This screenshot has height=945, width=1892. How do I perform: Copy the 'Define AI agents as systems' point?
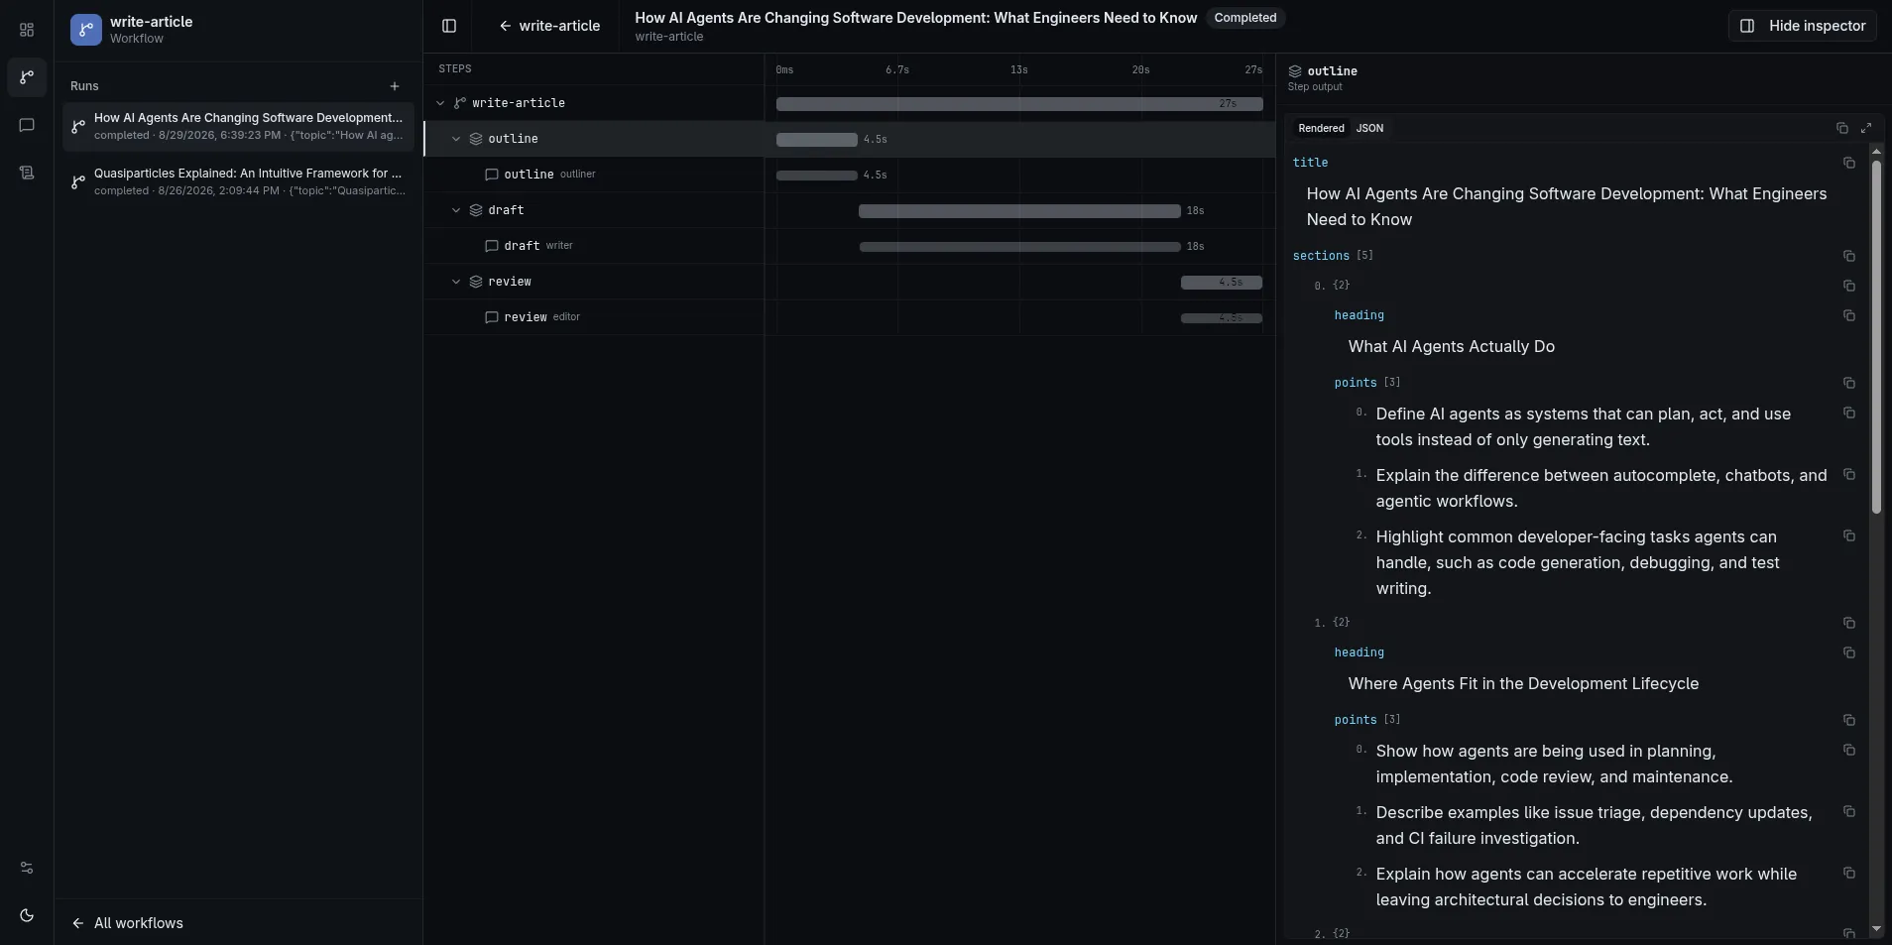tap(1849, 413)
